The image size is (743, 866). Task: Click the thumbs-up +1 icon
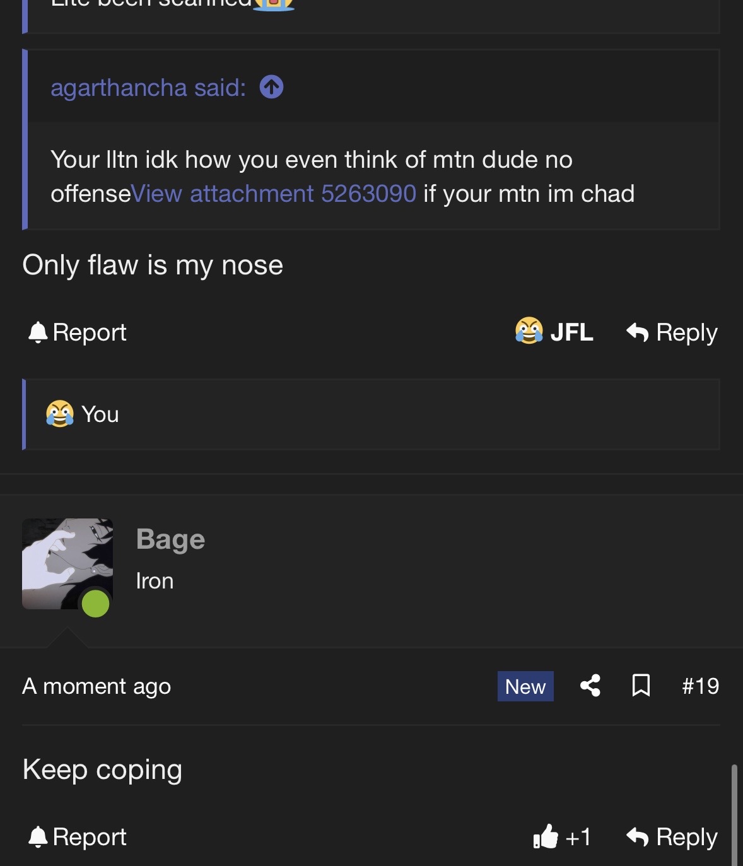pyautogui.click(x=546, y=836)
